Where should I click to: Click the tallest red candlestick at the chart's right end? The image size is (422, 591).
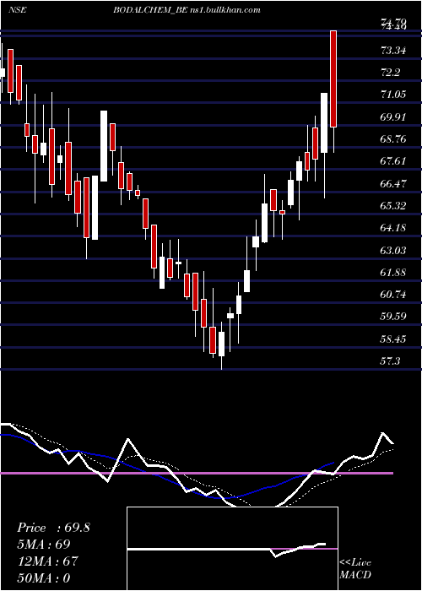(x=333, y=79)
